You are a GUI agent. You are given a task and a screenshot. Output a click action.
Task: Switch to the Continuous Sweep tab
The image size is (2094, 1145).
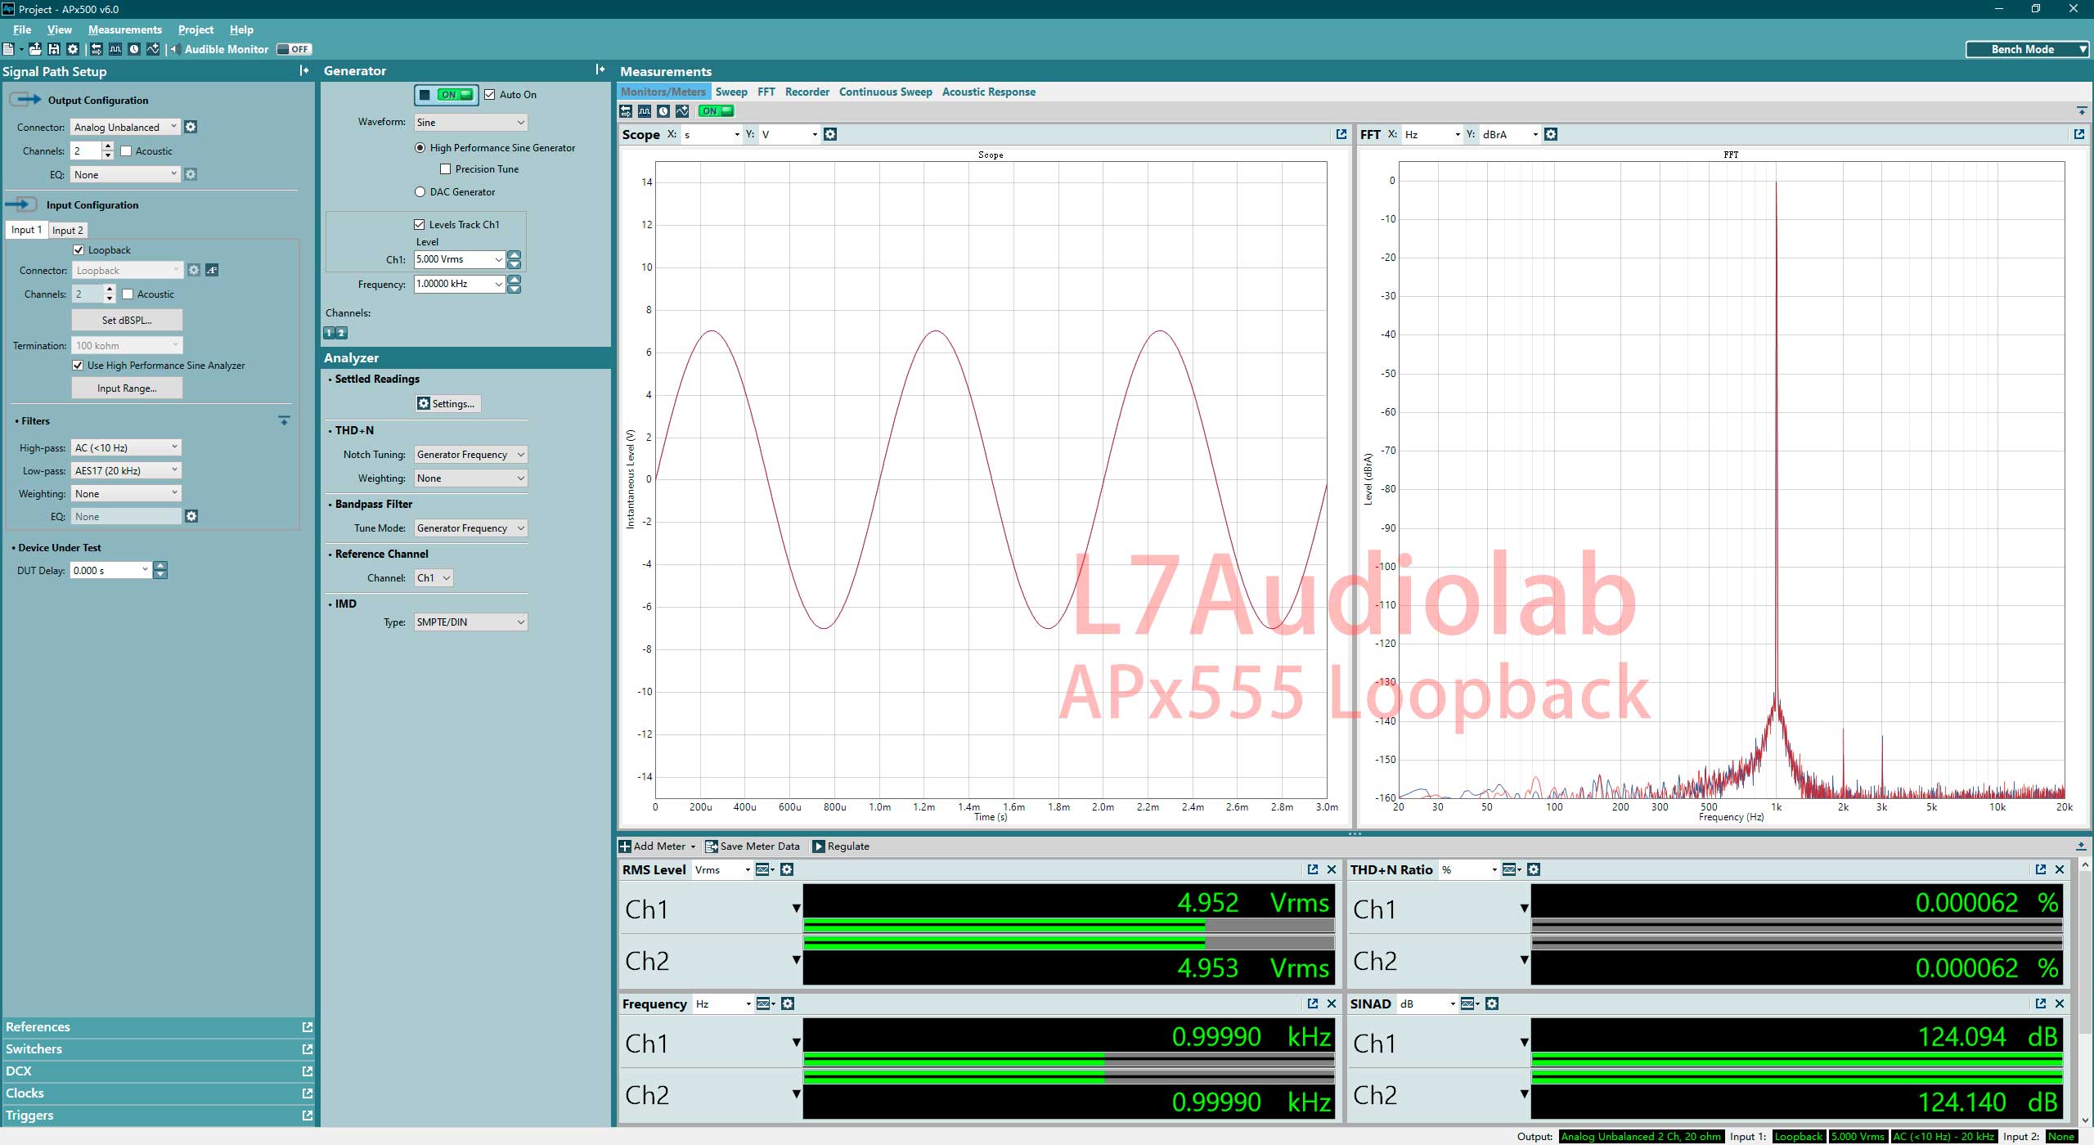point(885,92)
